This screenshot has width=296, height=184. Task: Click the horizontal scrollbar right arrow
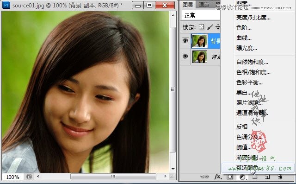[166, 176]
